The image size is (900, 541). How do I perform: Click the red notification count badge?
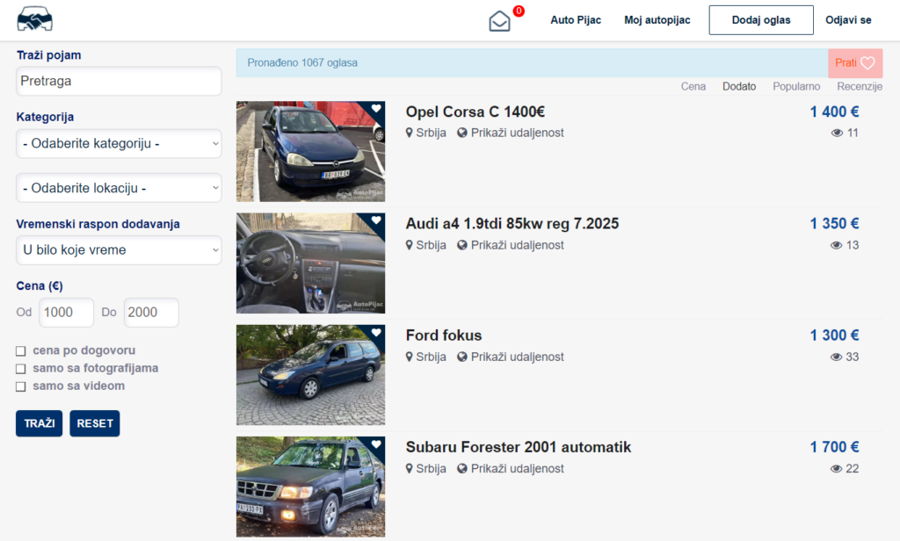point(519,11)
